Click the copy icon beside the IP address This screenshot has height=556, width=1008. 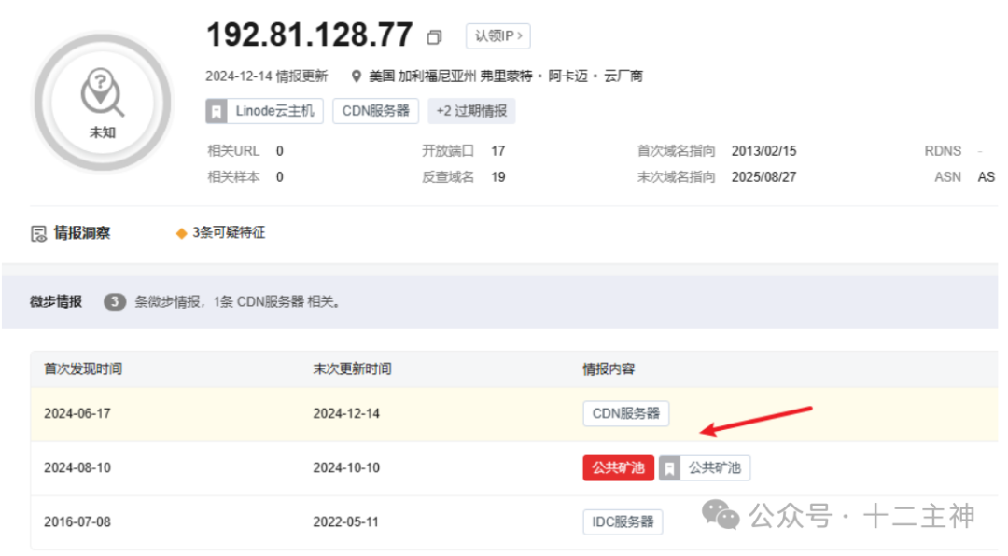434,37
